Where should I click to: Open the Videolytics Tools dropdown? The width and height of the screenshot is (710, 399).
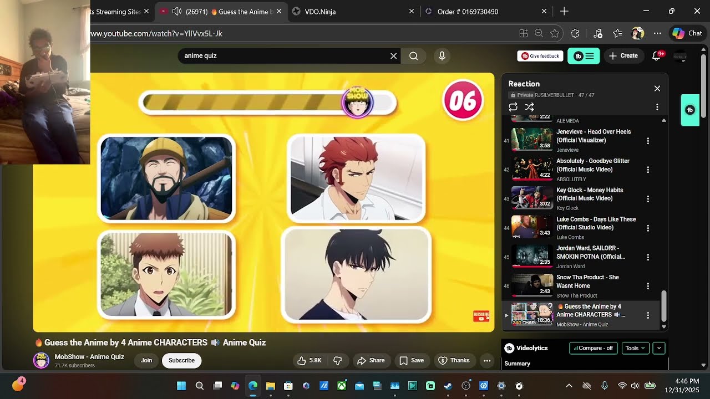click(x=635, y=348)
